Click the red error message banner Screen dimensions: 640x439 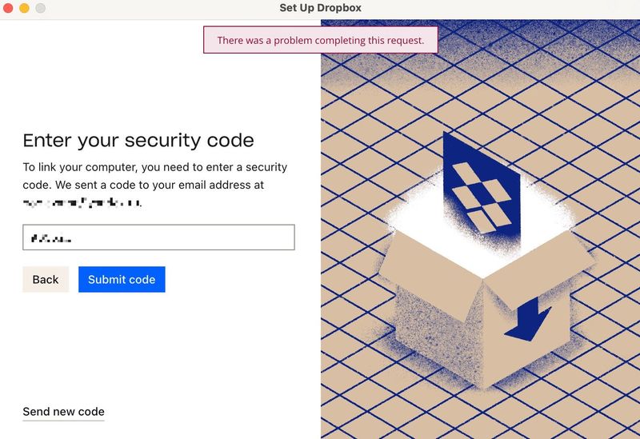(321, 40)
